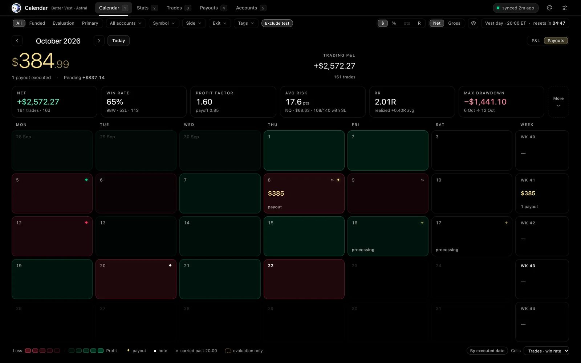581x363 pixels.
Task: Click the By executed date button
Action: (x=487, y=351)
